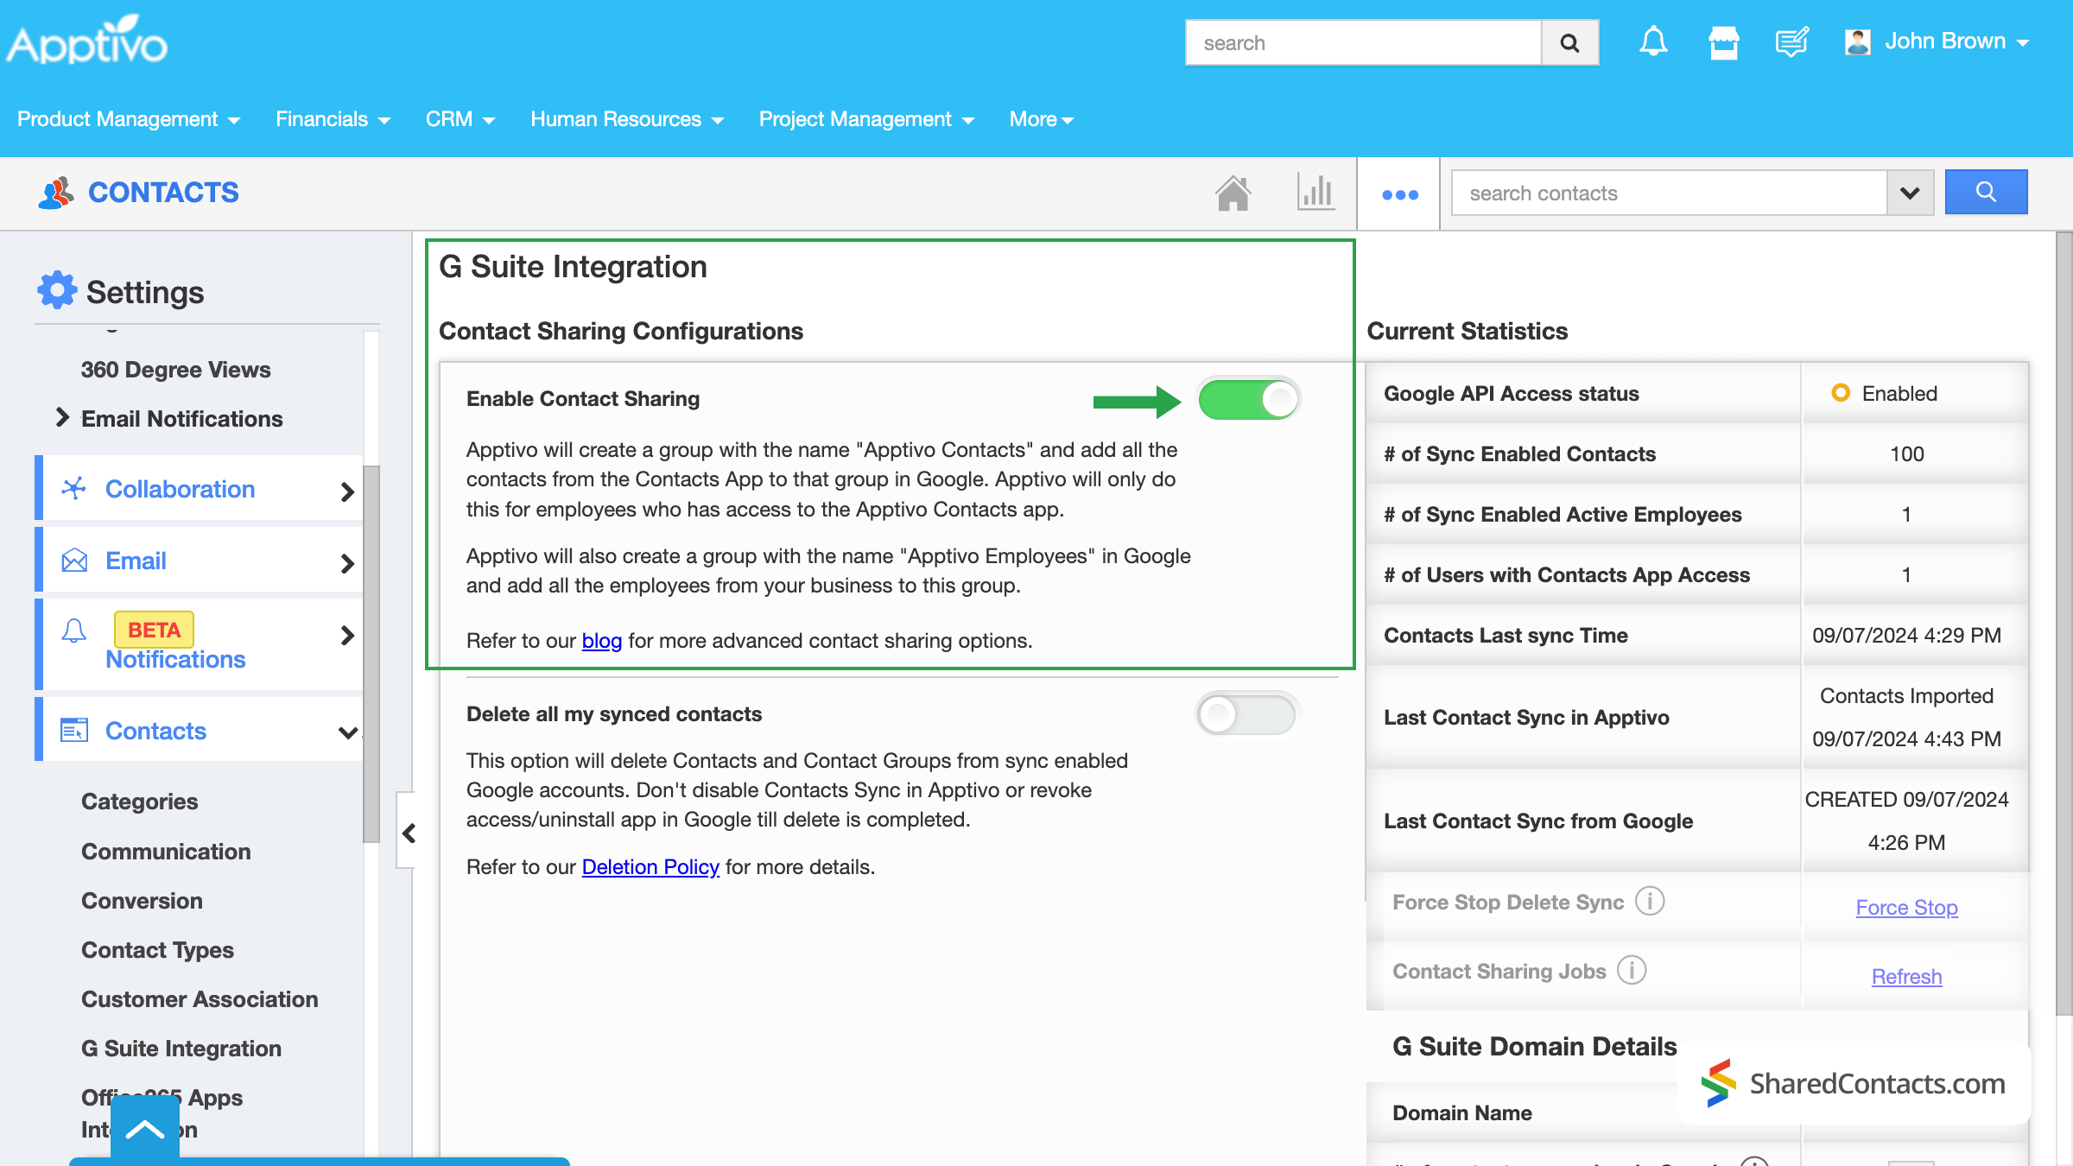Click the Collaboration sidebar label

[180, 489]
